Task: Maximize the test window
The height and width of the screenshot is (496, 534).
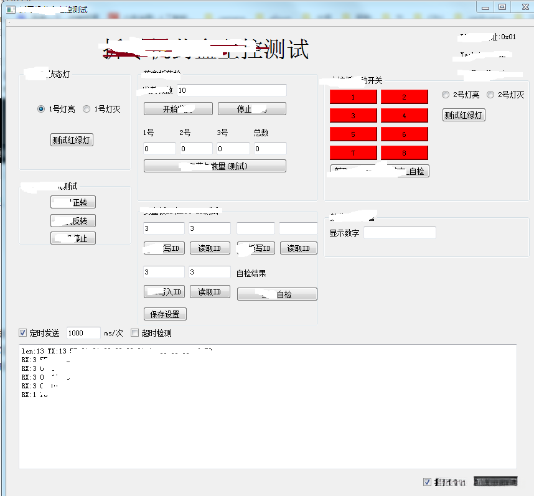Action: coord(502,7)
